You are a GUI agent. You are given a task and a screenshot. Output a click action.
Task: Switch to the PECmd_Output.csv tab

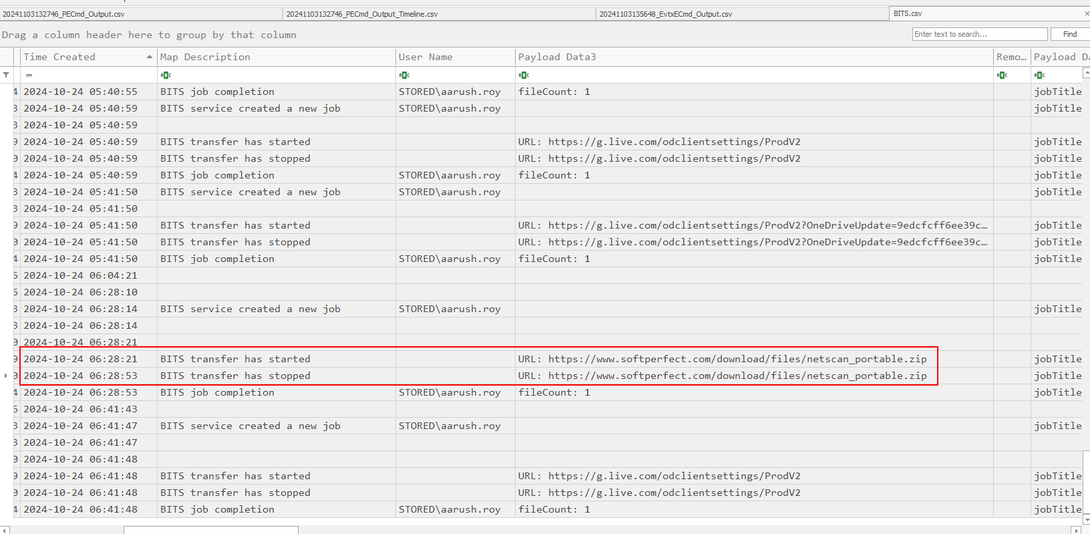coord(63,14)
